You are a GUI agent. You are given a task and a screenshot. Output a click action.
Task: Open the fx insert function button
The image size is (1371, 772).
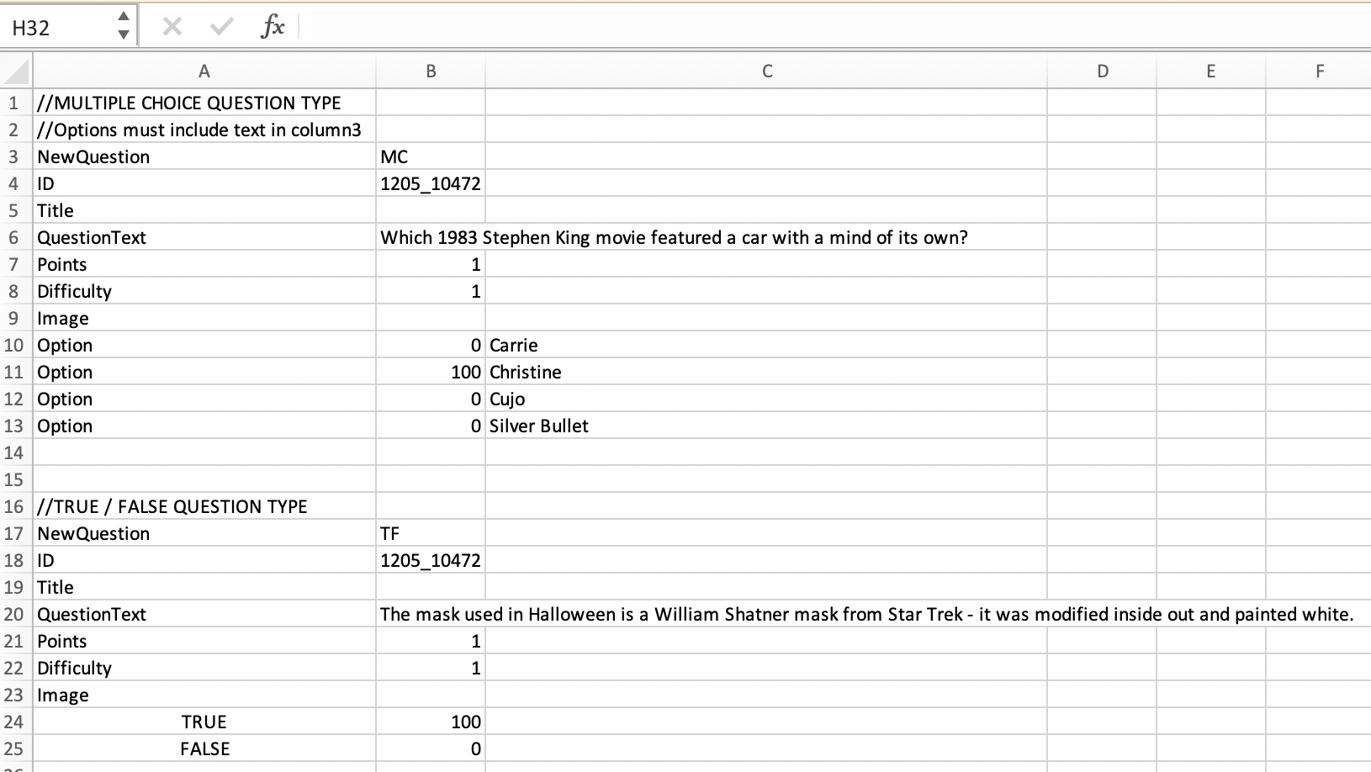[x=273, y=27]
